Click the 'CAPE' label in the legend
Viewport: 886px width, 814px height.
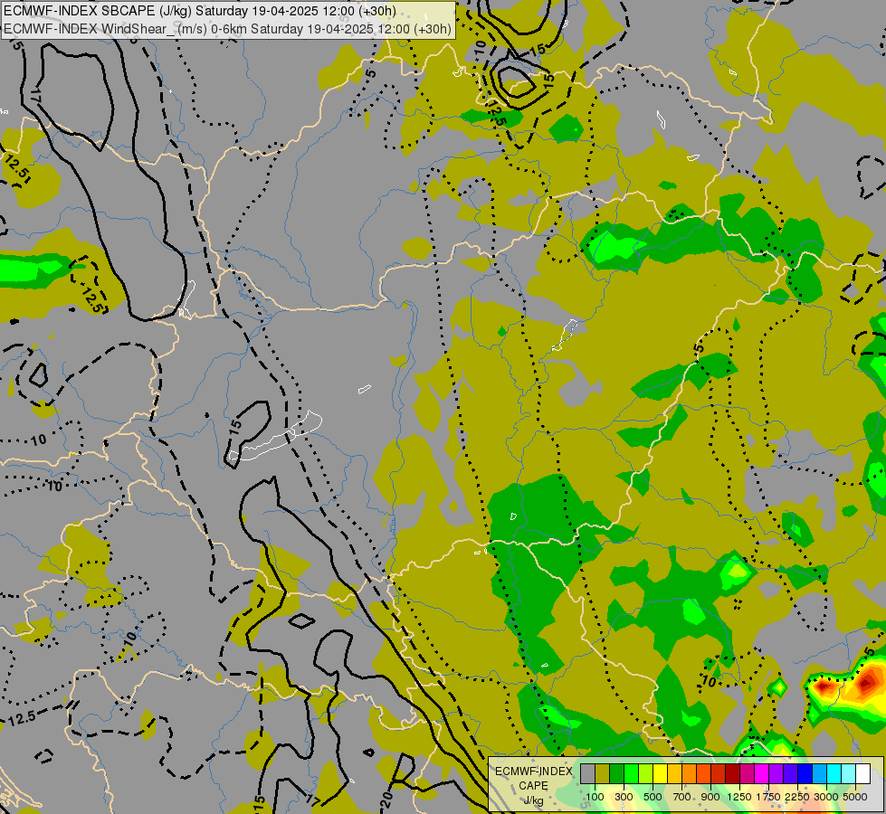click(533, 786)
